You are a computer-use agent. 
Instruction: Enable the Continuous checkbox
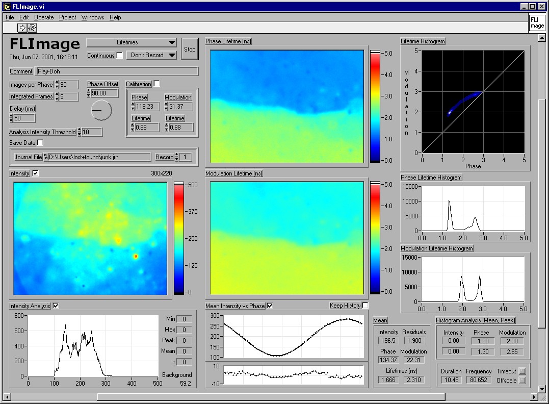(x=120, y=55)
